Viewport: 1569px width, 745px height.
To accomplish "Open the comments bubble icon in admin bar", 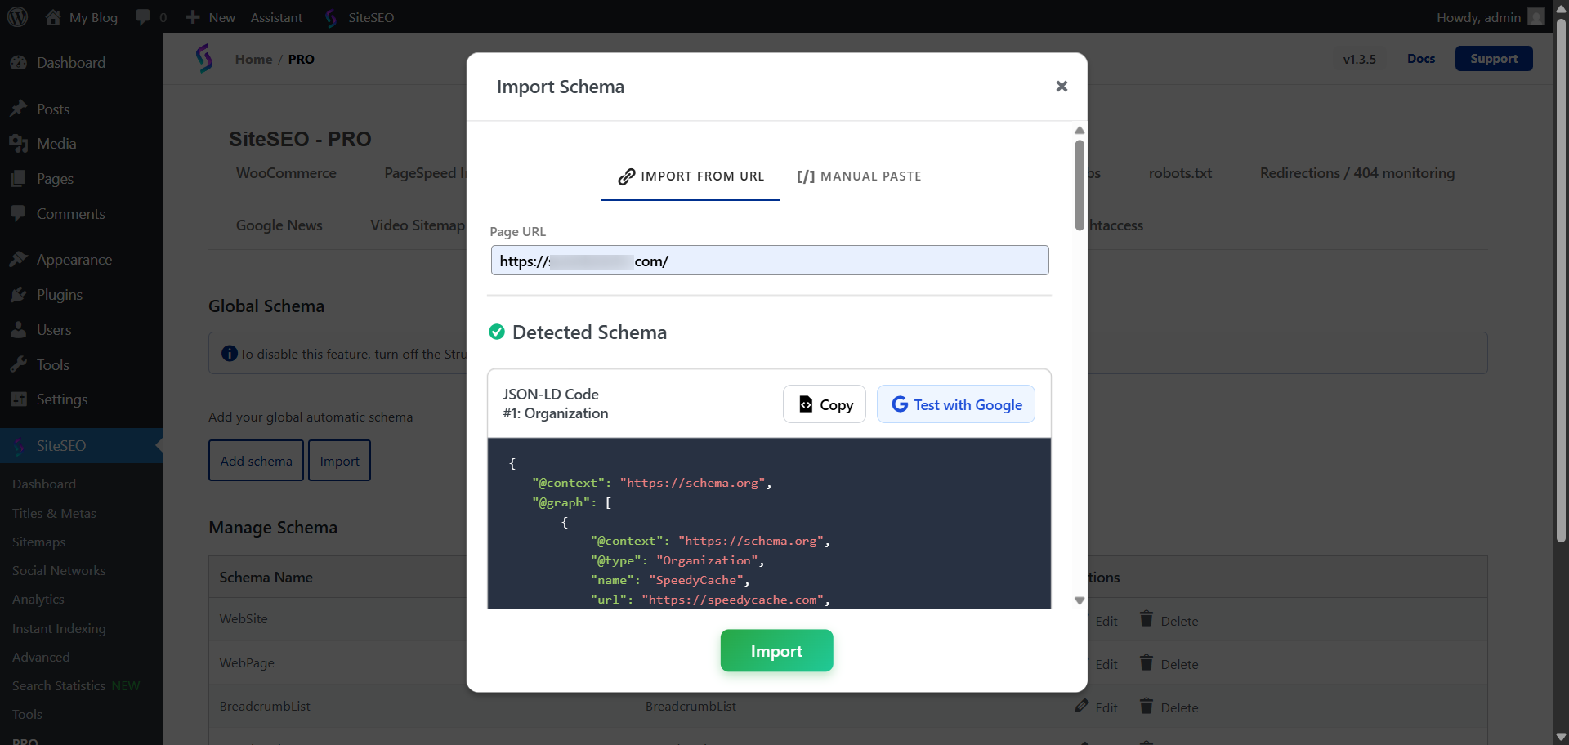I will coord(144,17).
